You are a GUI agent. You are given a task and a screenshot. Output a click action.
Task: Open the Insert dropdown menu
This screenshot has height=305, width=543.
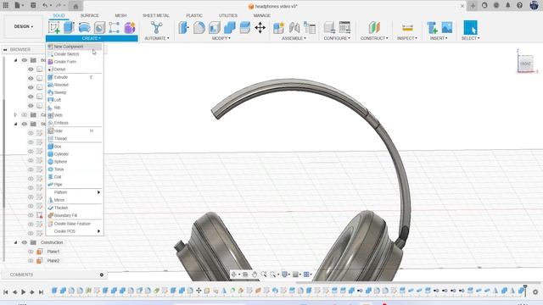click(439, 38)
